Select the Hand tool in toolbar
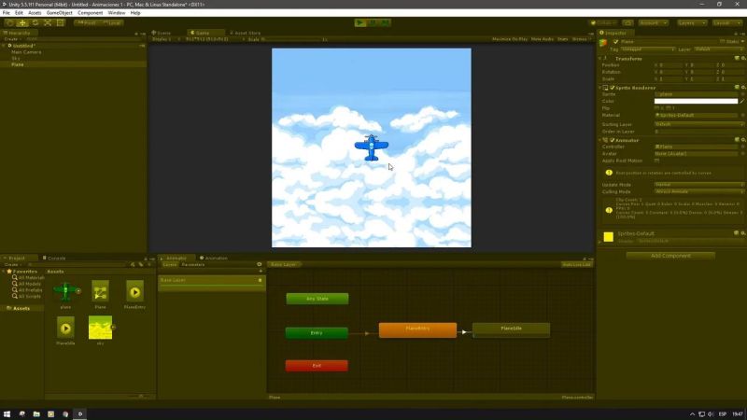Viewport: 747px width, 420px height. (x=9, y=22)
